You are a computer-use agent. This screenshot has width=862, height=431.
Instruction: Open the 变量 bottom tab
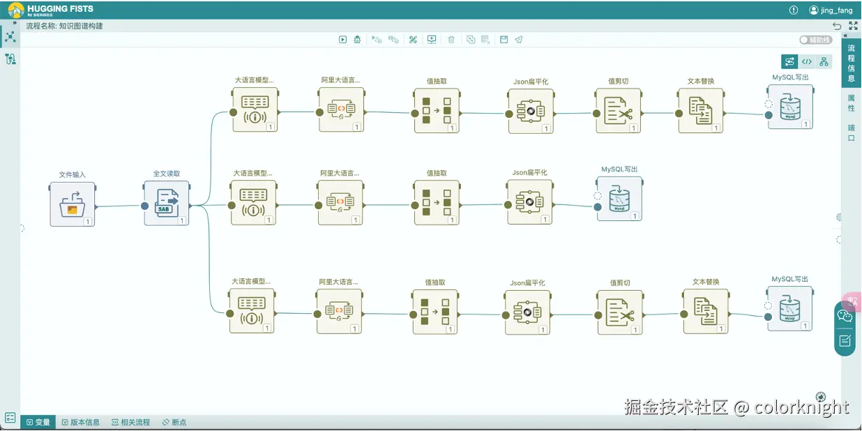tap(38, 422)
